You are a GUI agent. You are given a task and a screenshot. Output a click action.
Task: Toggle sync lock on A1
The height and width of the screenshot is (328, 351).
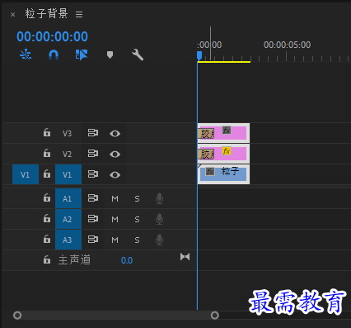[93, 198]
